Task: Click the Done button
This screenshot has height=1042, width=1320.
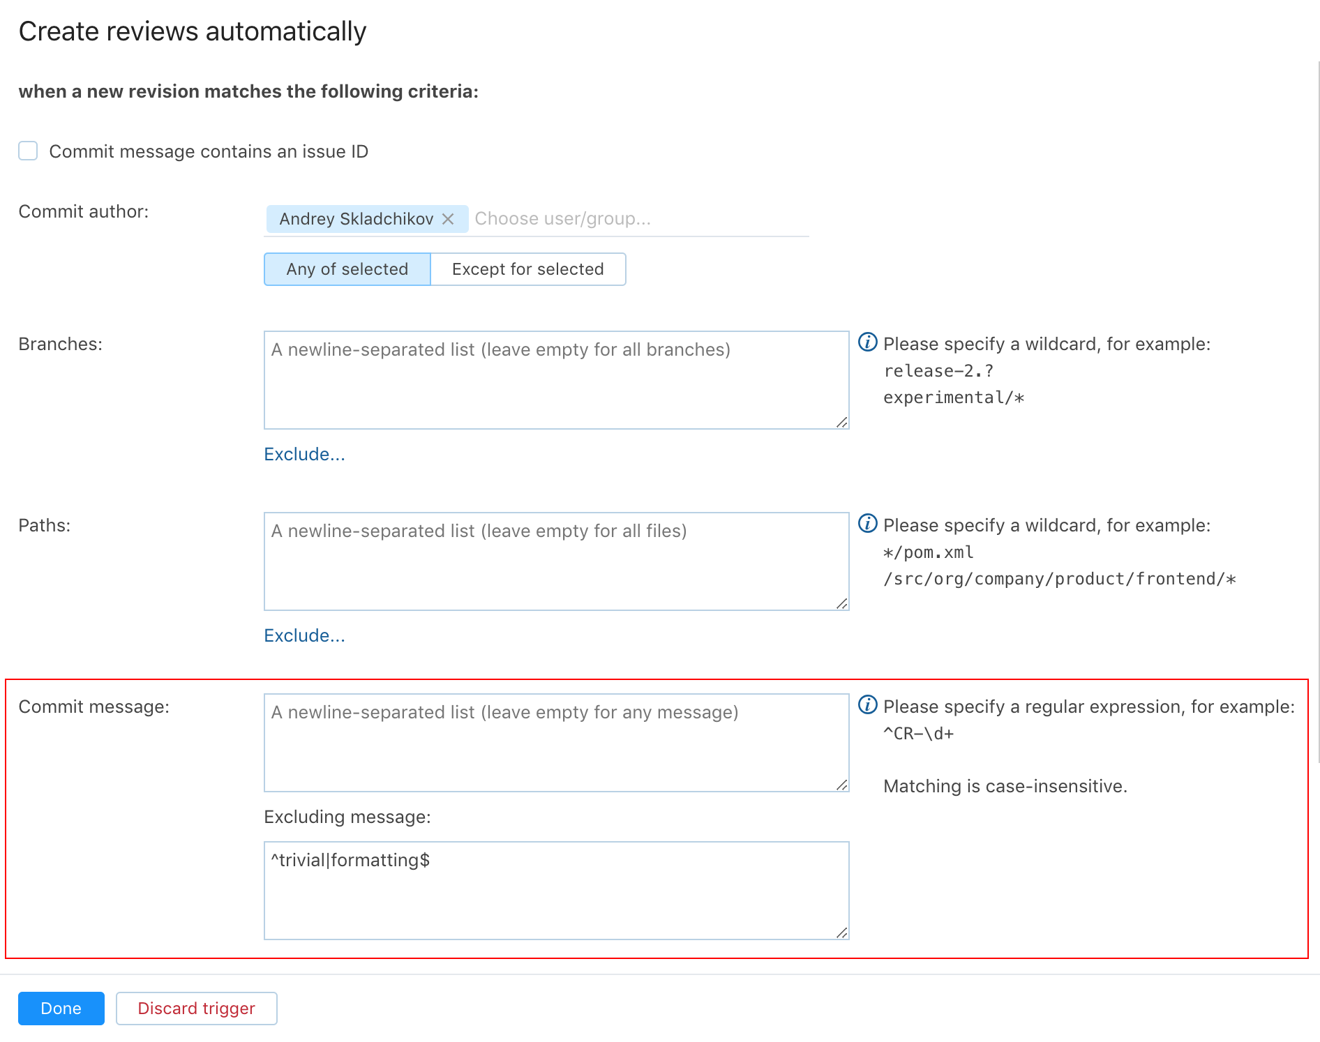Action: click(x=61, y=1009)
